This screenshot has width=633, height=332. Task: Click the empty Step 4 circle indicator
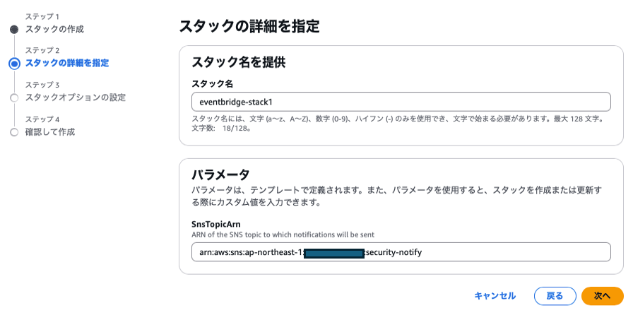14,132
